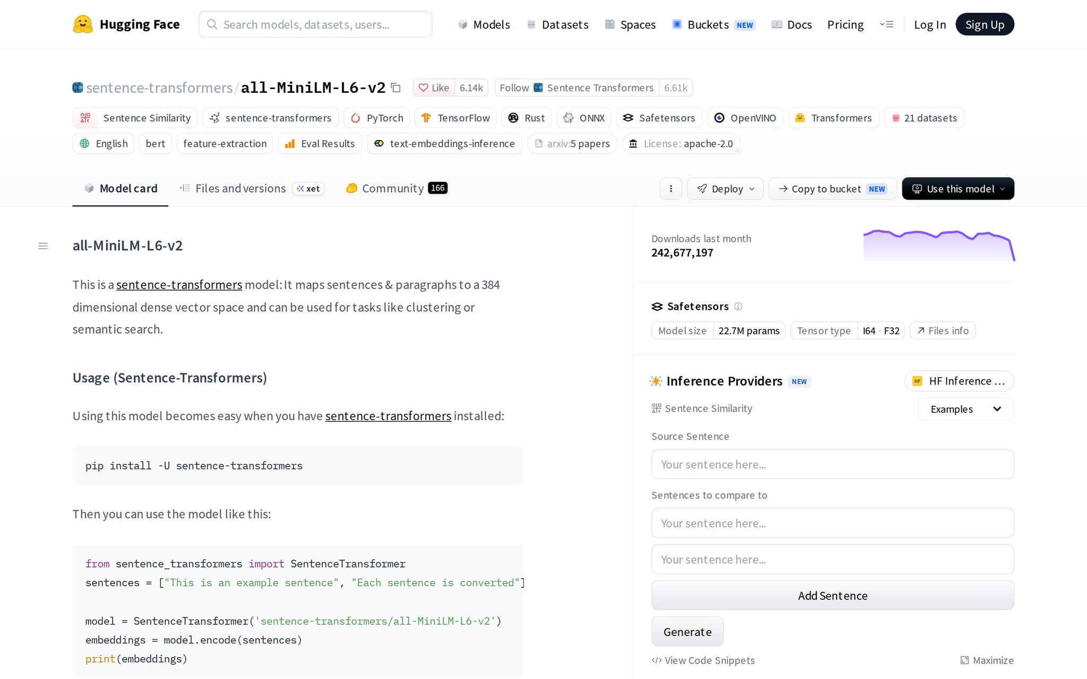Open the three-dot more options button

click(x=671, y=189)
